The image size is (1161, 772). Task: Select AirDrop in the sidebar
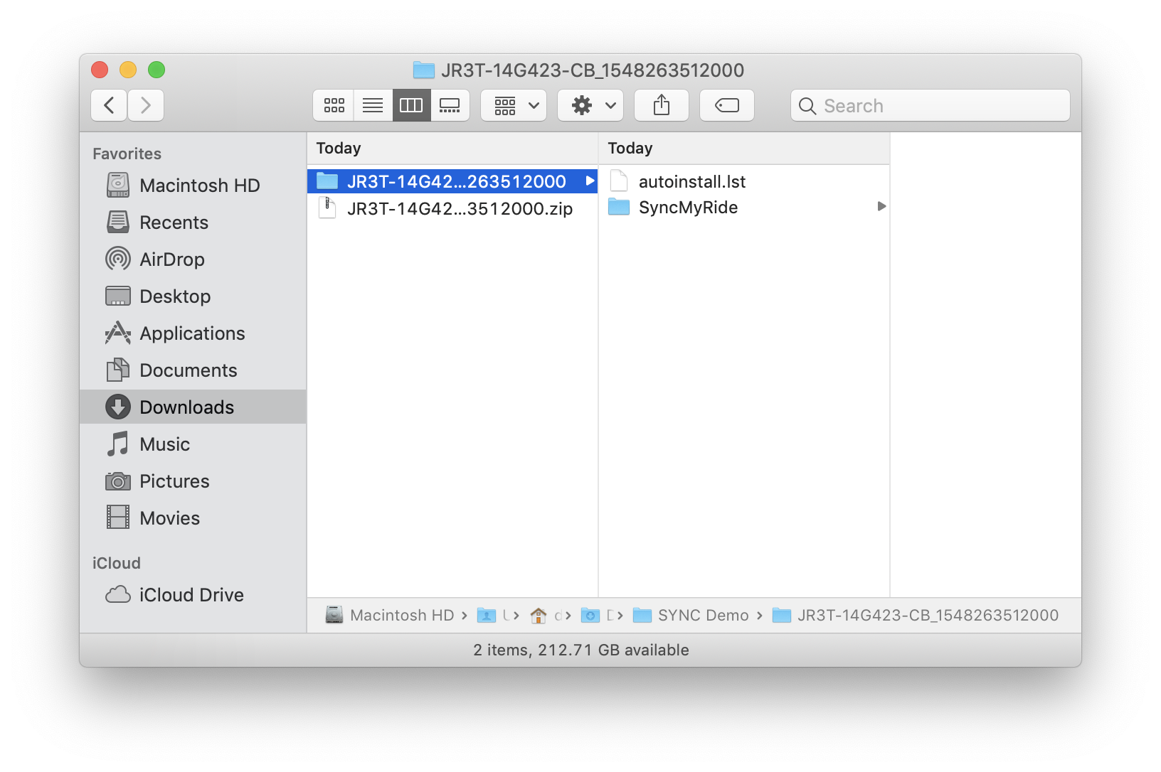point(172,259)
